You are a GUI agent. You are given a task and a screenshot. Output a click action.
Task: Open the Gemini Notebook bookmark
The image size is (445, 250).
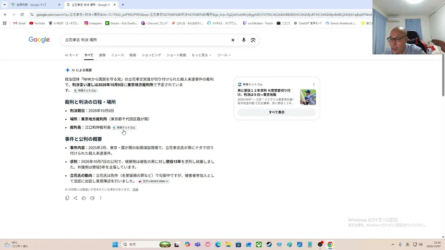[x=341, y=23]
